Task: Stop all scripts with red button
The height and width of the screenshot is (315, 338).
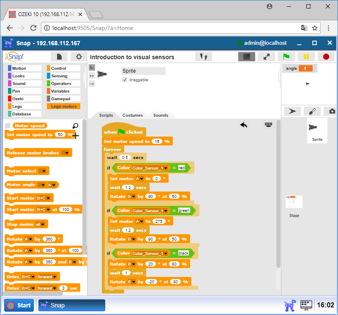Action: (326, 57)
